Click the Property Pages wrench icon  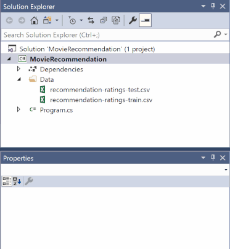pos(29,181)
